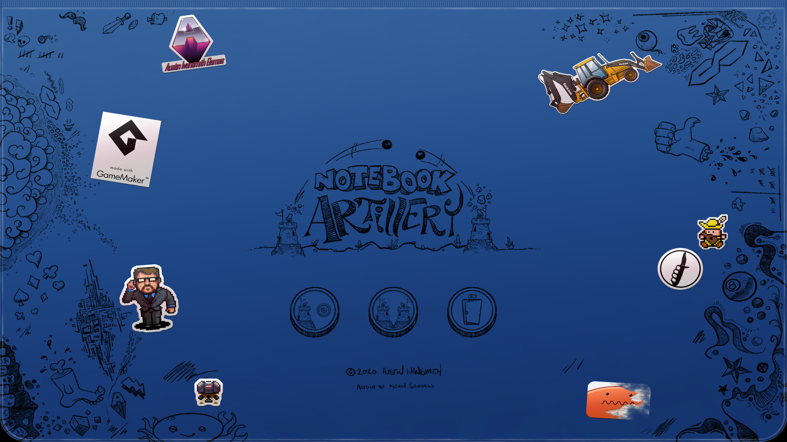Click the made with GameMaker sticker
The image size is (787, 442).
pos(126,149)
